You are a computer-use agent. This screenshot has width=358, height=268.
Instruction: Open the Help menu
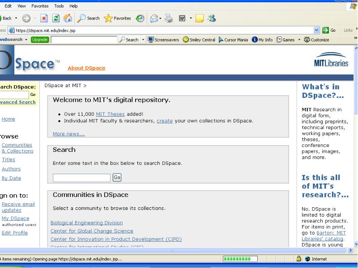click(x=73, y=6)
